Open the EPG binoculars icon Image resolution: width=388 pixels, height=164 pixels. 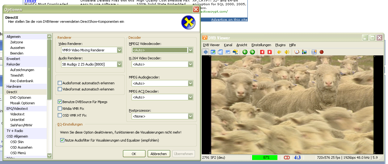point(236,52)
